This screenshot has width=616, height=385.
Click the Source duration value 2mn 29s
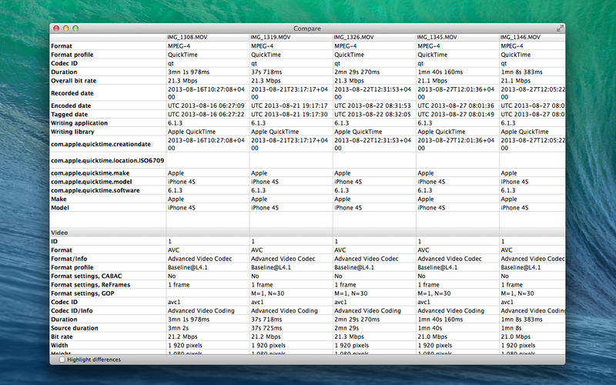(346, 328)
